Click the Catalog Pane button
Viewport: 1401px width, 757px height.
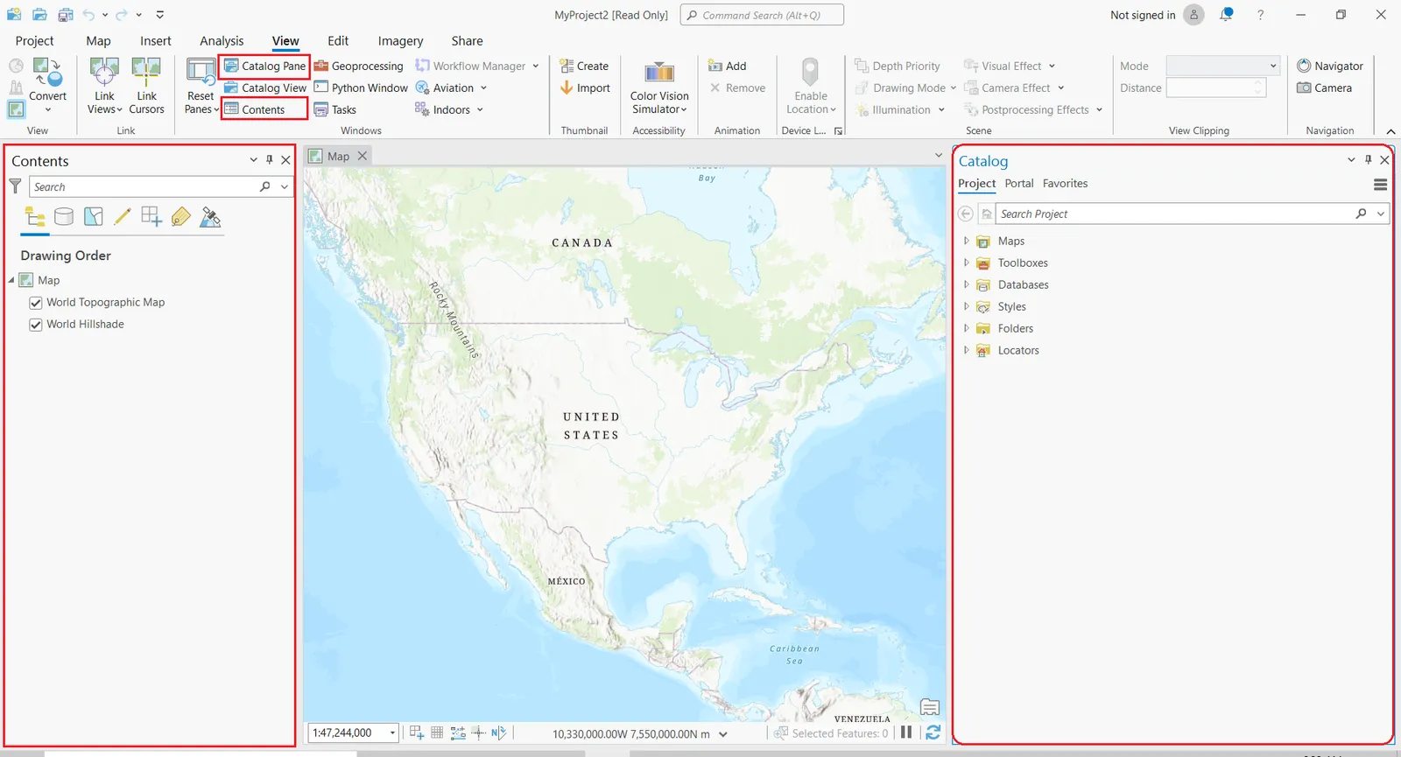pyautogui.click(x=264, y=66)
